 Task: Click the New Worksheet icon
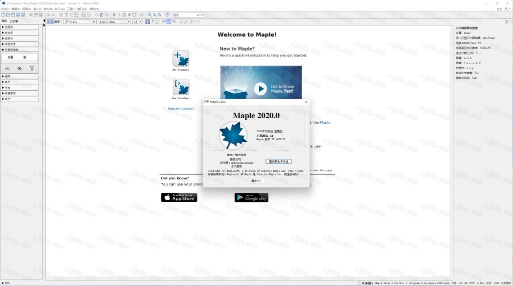pyautogui.click(x=181, y=87)
